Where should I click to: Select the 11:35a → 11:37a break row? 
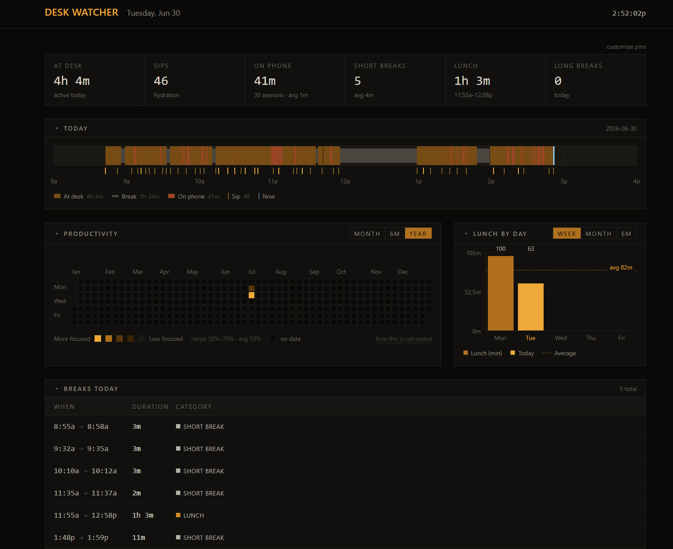345,493
